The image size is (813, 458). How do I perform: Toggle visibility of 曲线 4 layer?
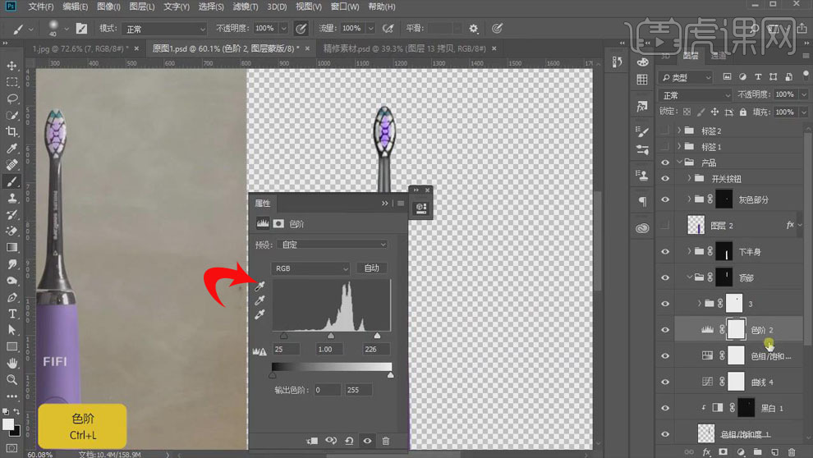point(665,382)
